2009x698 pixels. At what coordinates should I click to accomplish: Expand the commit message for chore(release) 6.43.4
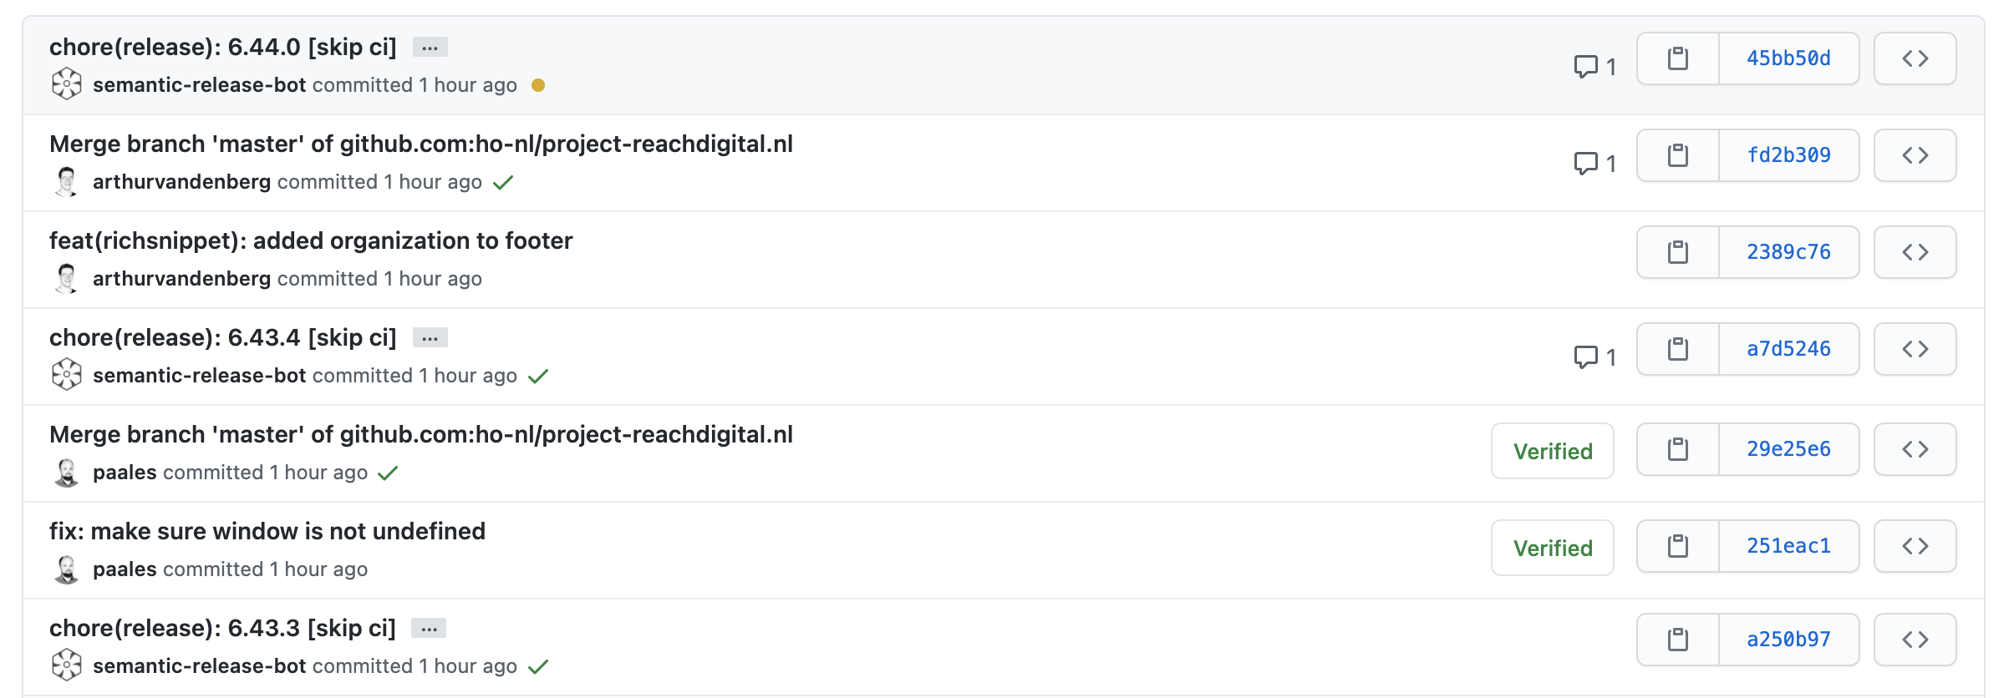pyautogui.click(x=430, y=337)
